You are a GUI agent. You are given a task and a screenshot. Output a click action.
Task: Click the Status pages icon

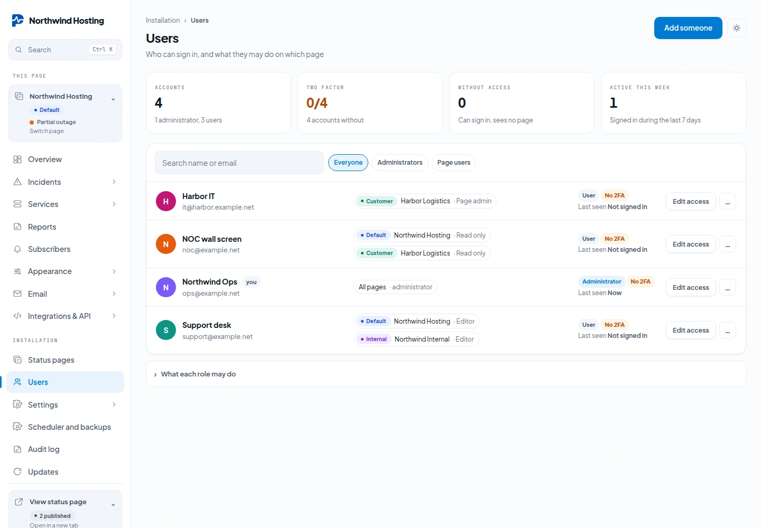pyautogui.click(x=17, y=360)
